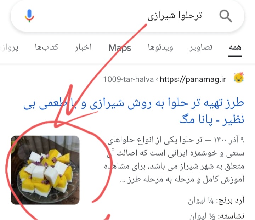Click the آرد برنج ingredient line
255x220 pixels.
click(216, 201)
